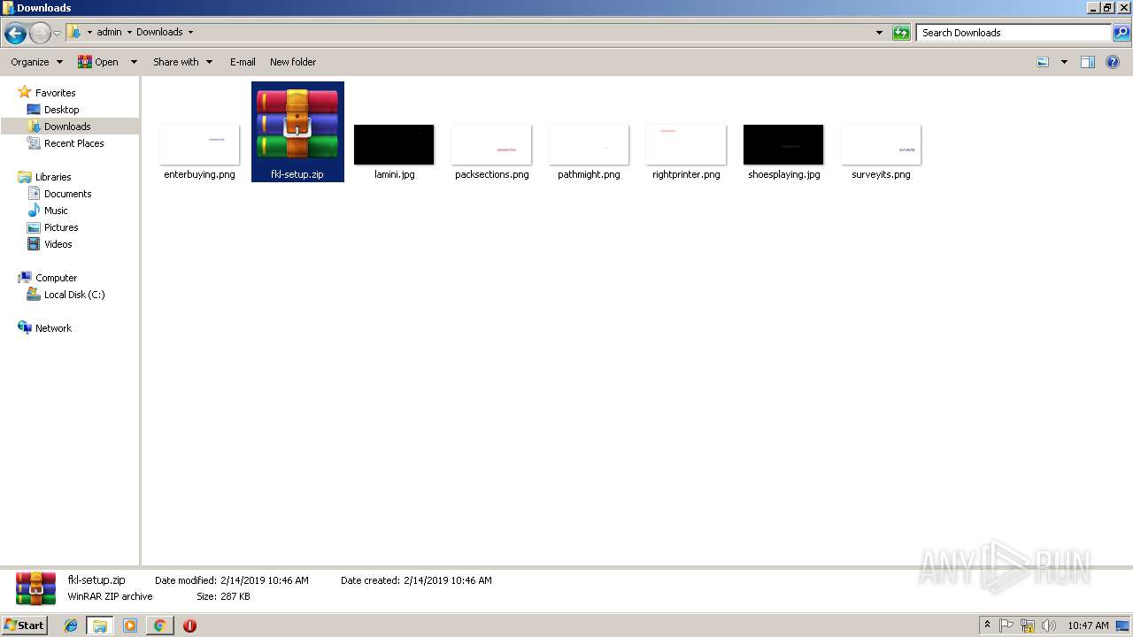The height and width of the screenshot is (637, 1133).
Task: Open the Organize menu
Action: tap(36, 62)
